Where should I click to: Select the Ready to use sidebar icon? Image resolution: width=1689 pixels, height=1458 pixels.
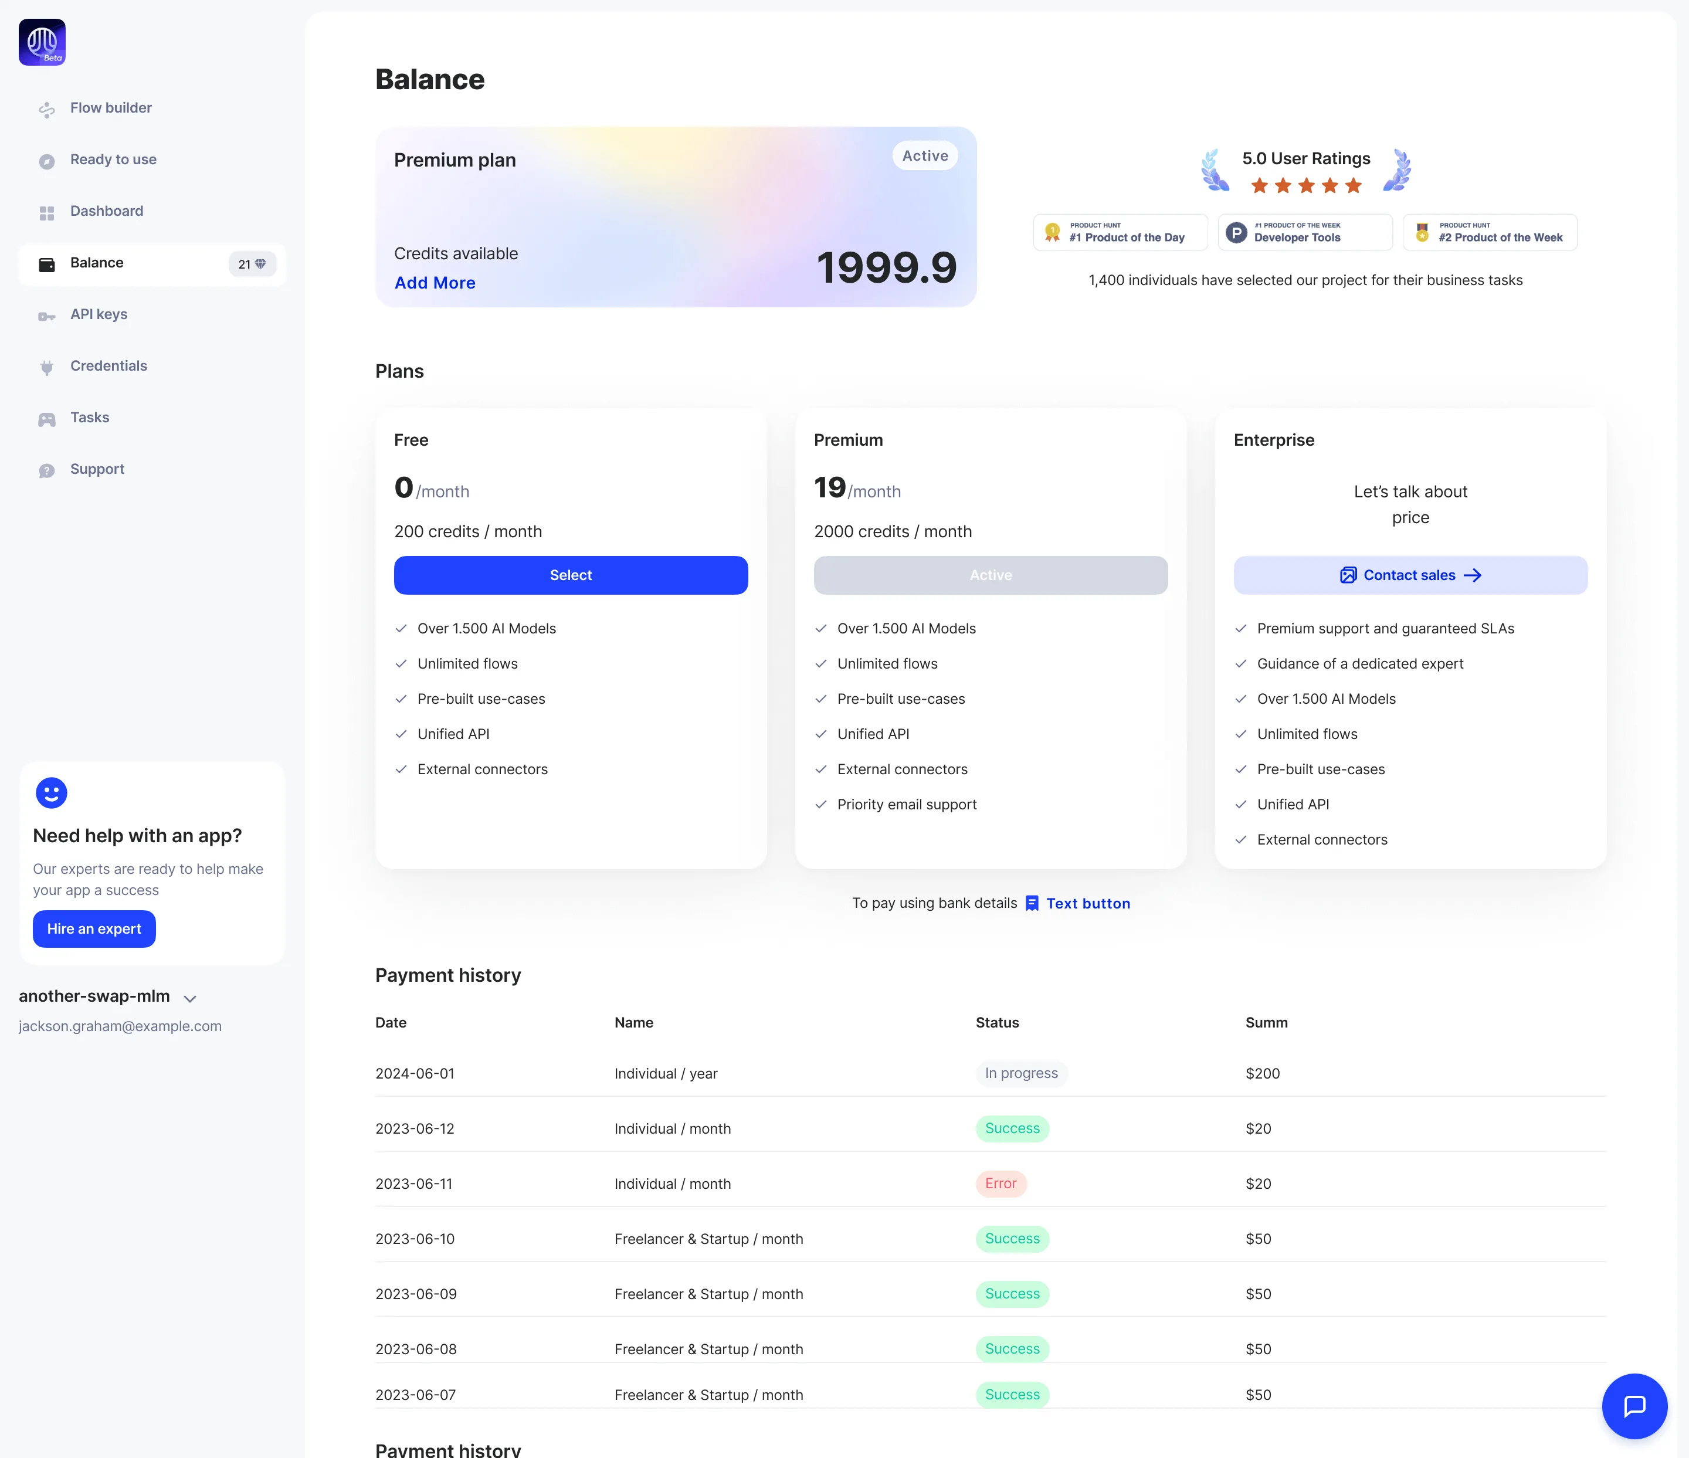[x=46, y=161]
